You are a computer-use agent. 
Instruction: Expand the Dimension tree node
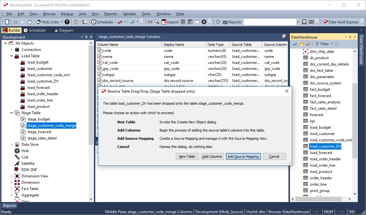coord(12,182)
